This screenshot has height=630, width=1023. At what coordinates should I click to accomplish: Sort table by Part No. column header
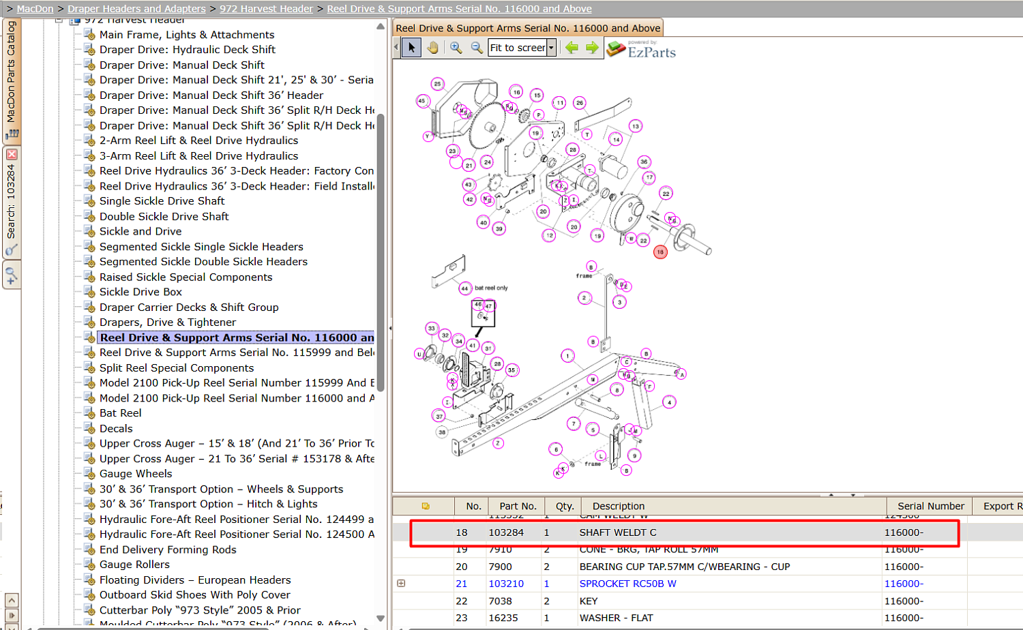[x=518, y=506]
